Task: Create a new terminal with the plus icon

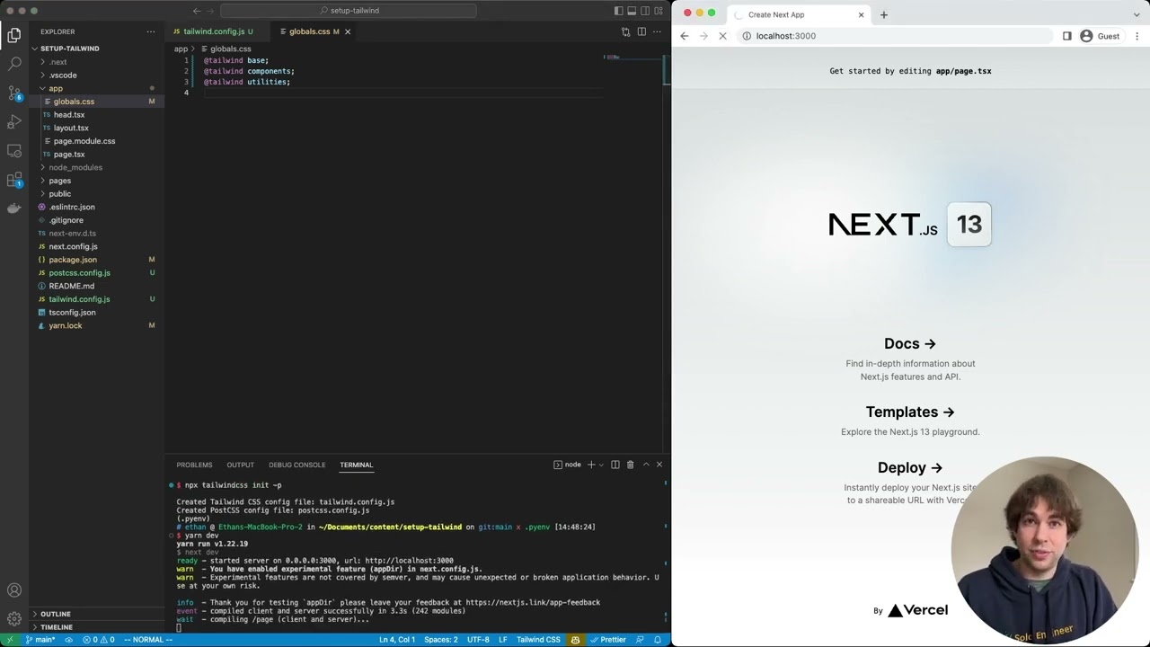Action: coord(591,465)
